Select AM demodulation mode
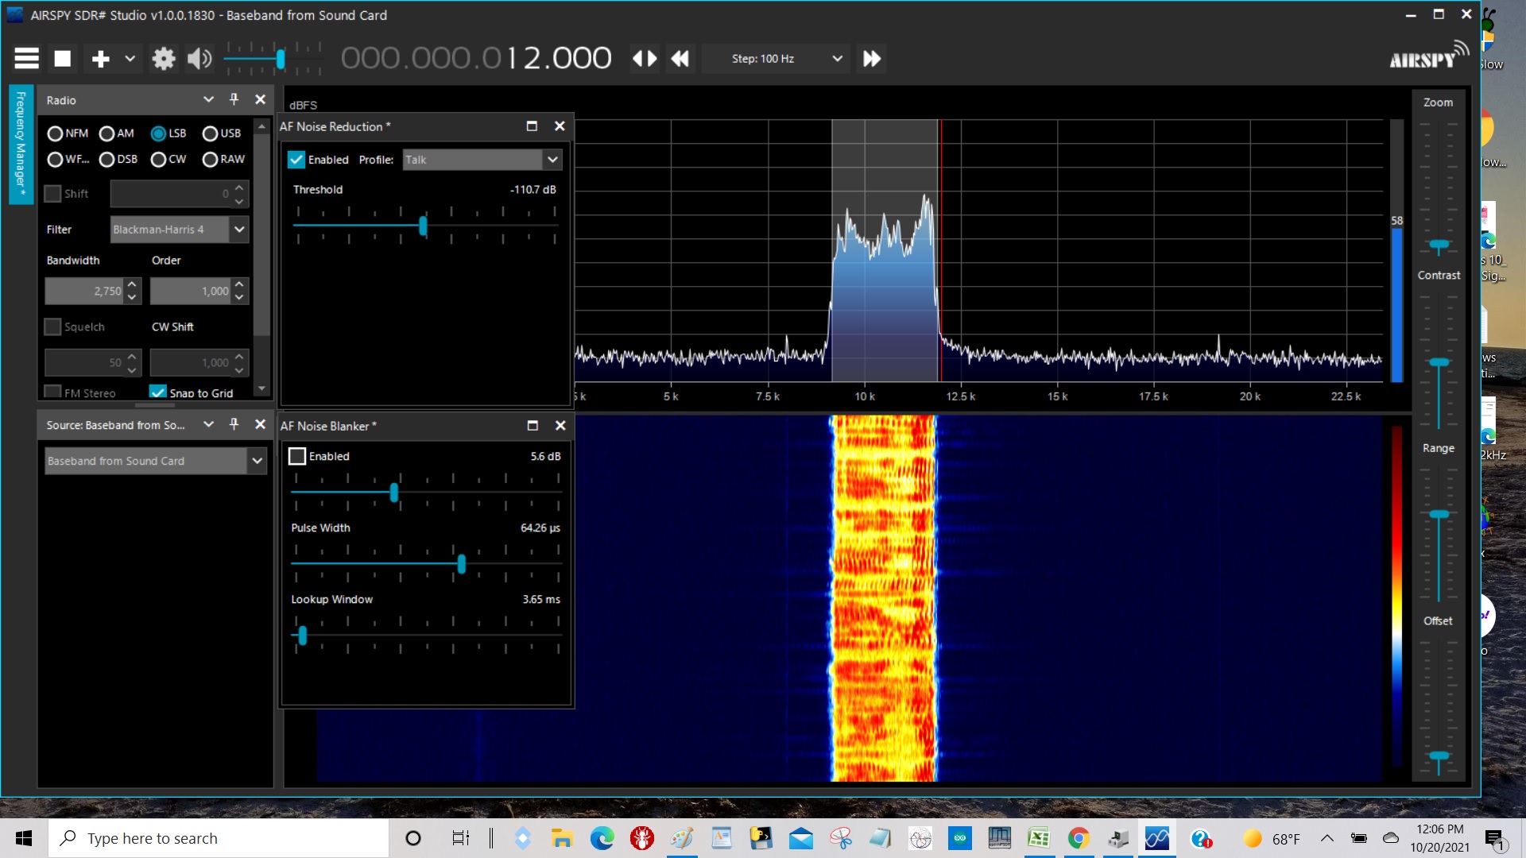 tap(107, 133)
